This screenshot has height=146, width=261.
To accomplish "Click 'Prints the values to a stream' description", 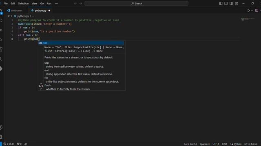I will coord(79,58).
